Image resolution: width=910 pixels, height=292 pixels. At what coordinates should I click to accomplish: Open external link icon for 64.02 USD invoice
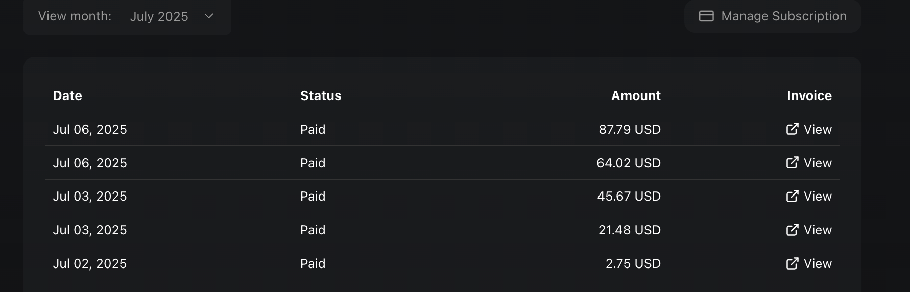(x=792, y=163)
